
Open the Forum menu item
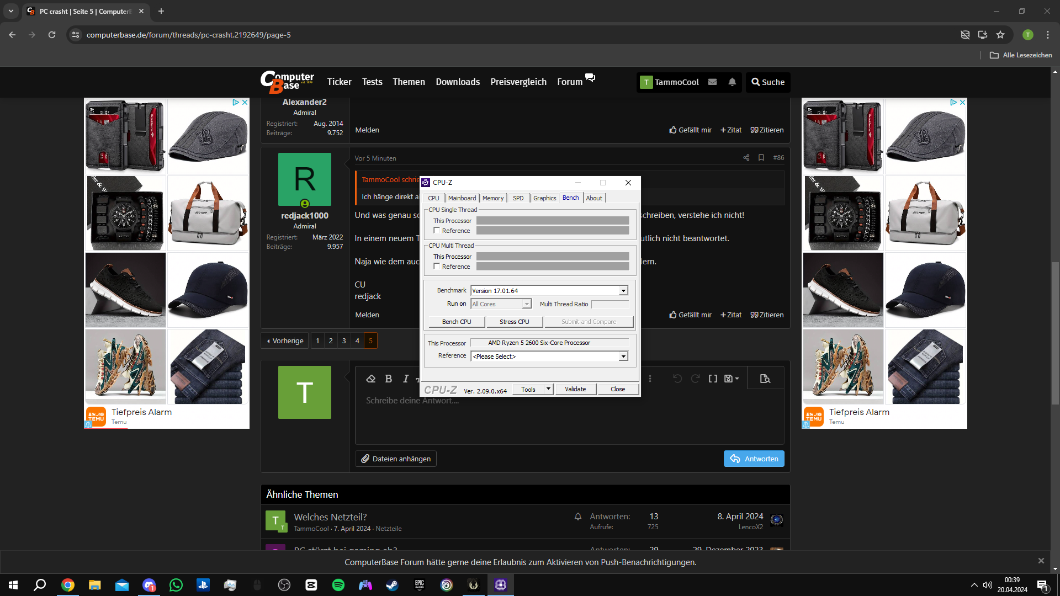570,82
